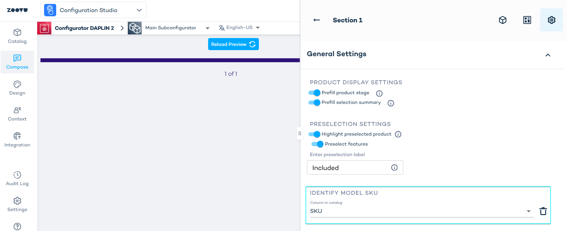
Task: Click the preselection label input field
Action: tap(350, 168)
